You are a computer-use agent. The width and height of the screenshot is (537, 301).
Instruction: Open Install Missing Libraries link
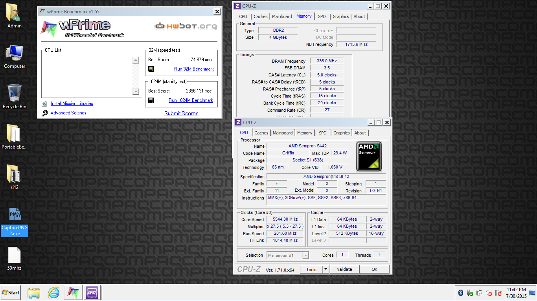(72, 103)
